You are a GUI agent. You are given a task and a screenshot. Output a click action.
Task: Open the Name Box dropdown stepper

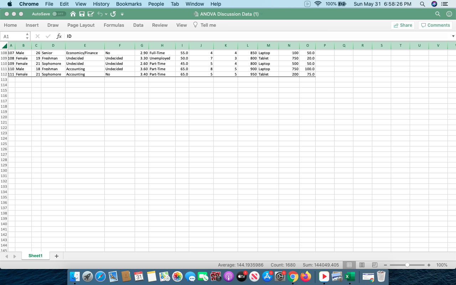[27, 36]
